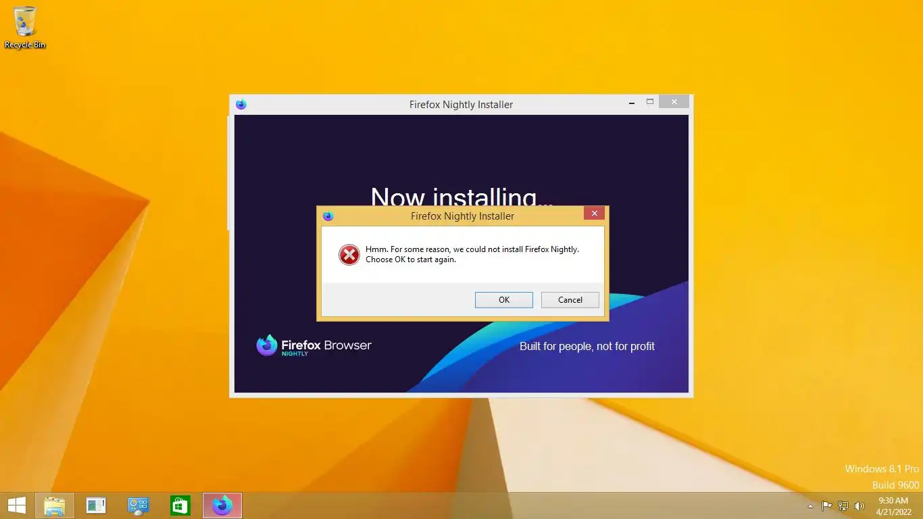
Task: Select Firefox Nightly installer taskbar button
Action: point(222,505)
